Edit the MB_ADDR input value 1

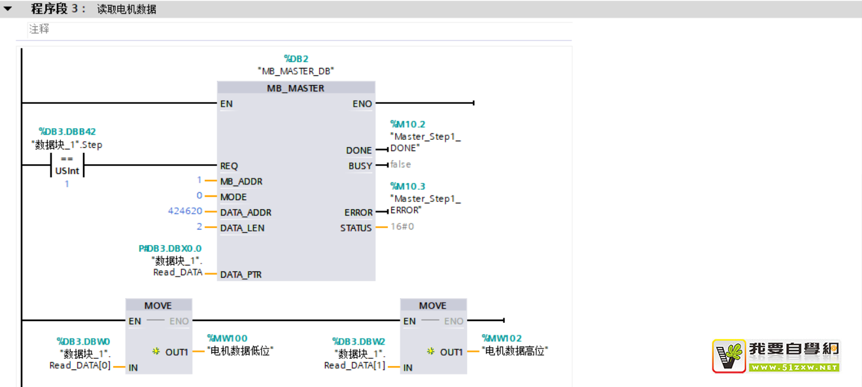(x=199, y=180)
